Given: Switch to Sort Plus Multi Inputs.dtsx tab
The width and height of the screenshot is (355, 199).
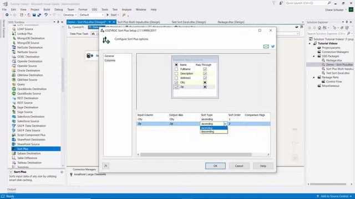Looking at the screenshot, I should click(139, 22).
